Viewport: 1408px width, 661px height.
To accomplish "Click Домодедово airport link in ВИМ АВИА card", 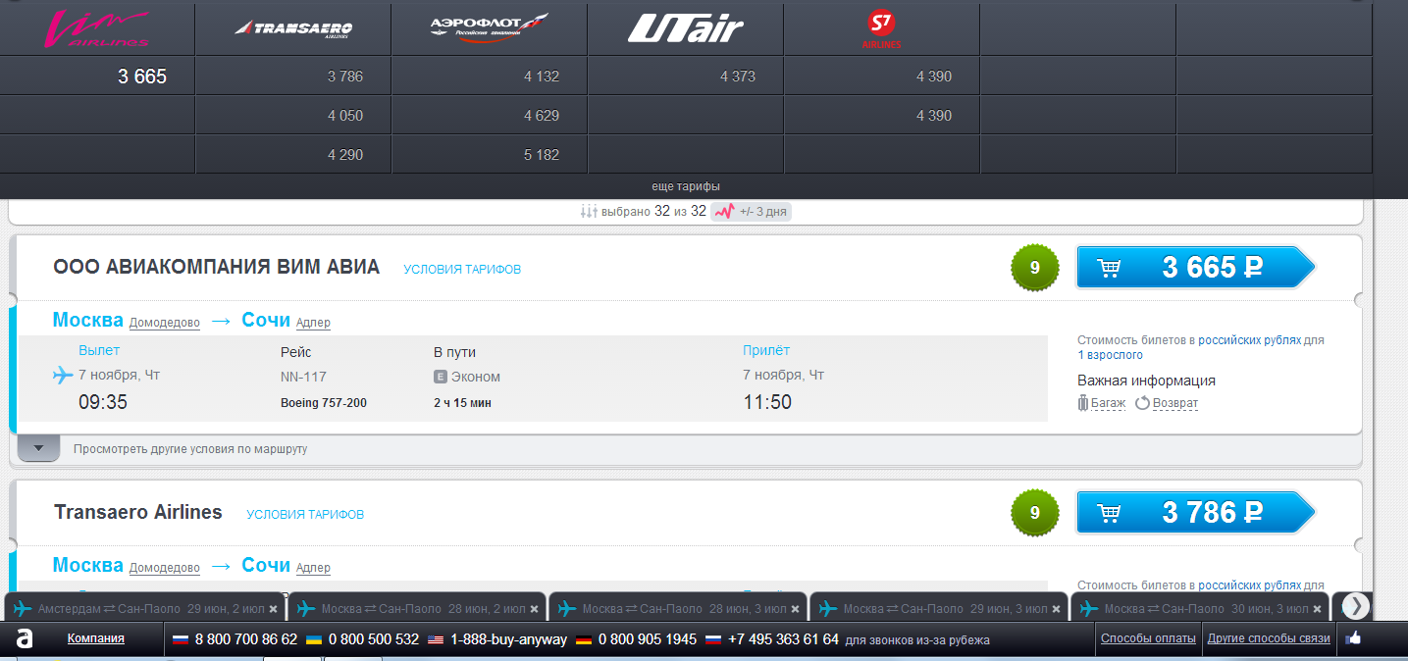I will tap(165, 323).
